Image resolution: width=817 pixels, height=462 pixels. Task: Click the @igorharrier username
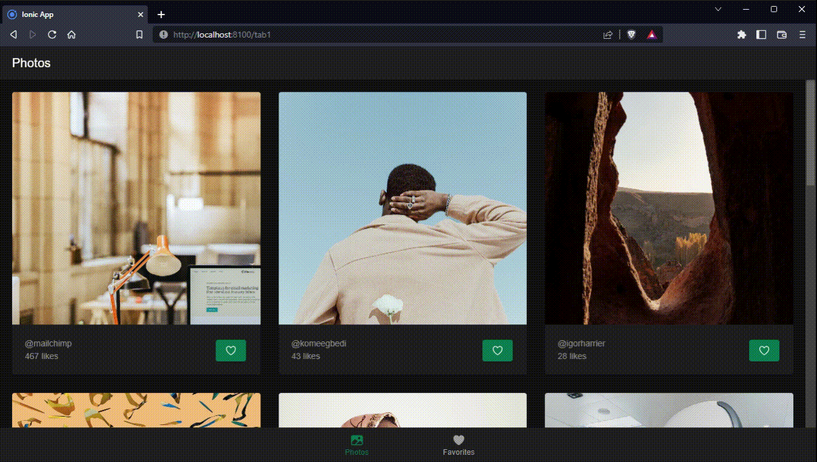(x=581, y=344)
